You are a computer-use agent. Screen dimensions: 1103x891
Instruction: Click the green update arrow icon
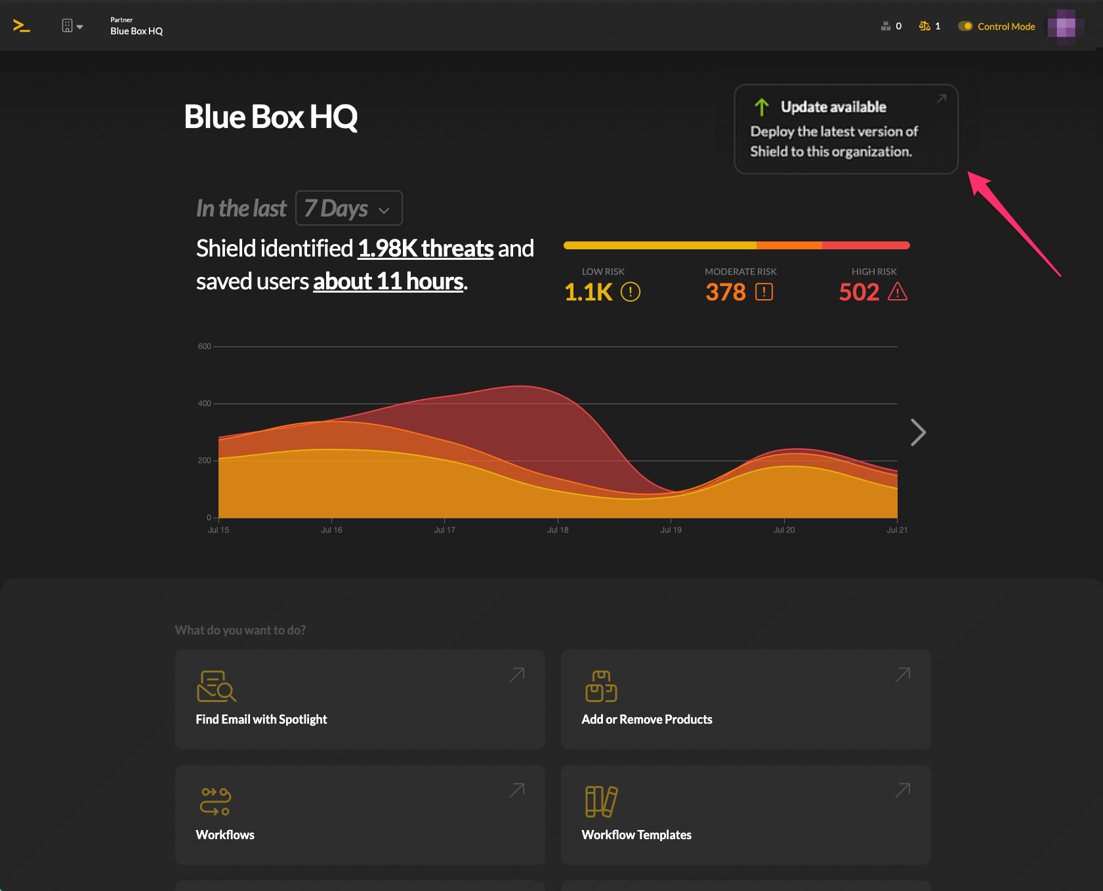click(762, 107)
